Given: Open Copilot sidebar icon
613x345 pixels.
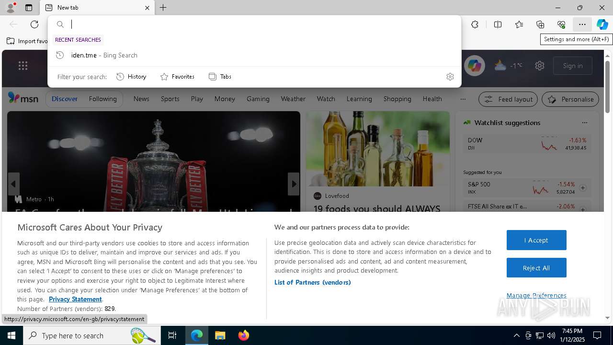Looking at the screenshot, I should [x=602, y=24].
